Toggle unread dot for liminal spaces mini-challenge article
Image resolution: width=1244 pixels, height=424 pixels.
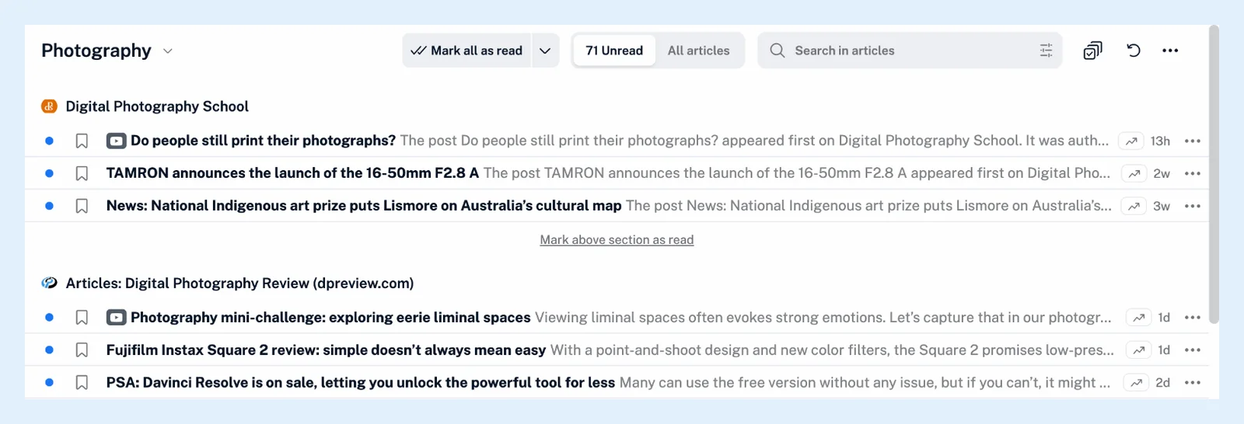[49, 318]
